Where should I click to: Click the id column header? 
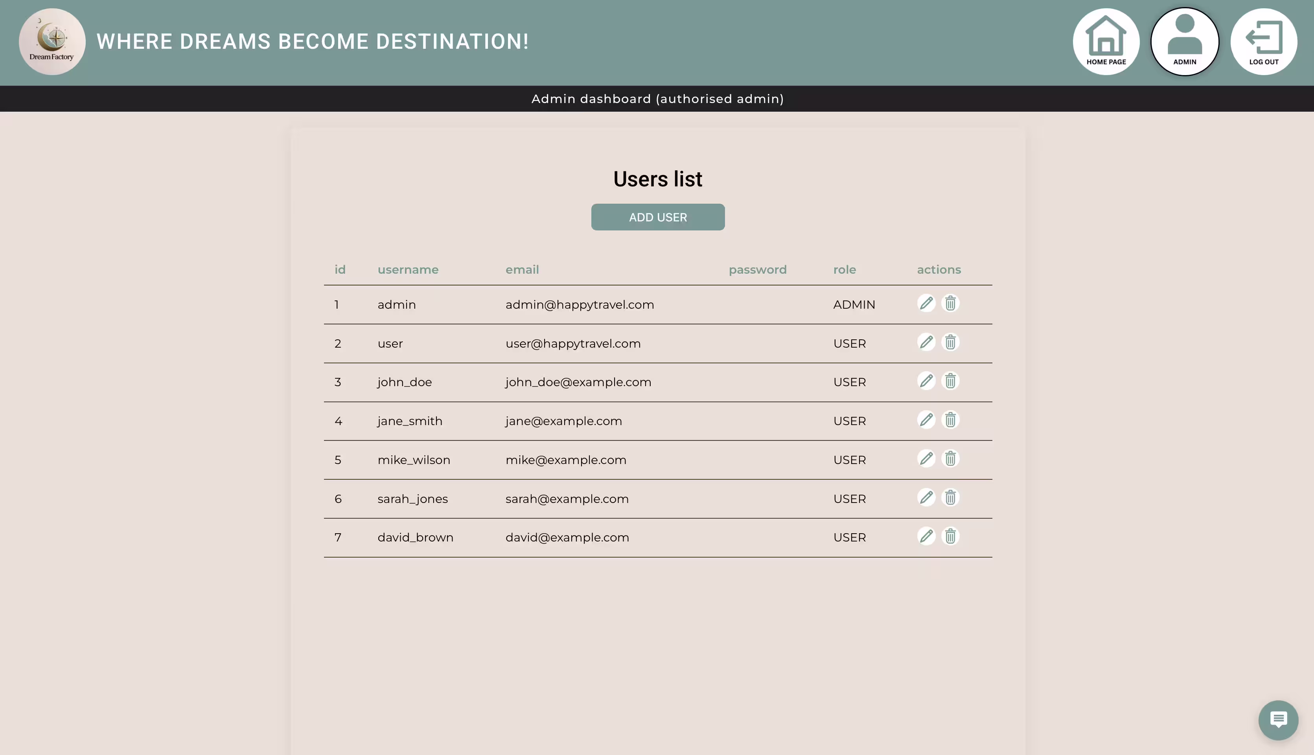tap(340, 270)
